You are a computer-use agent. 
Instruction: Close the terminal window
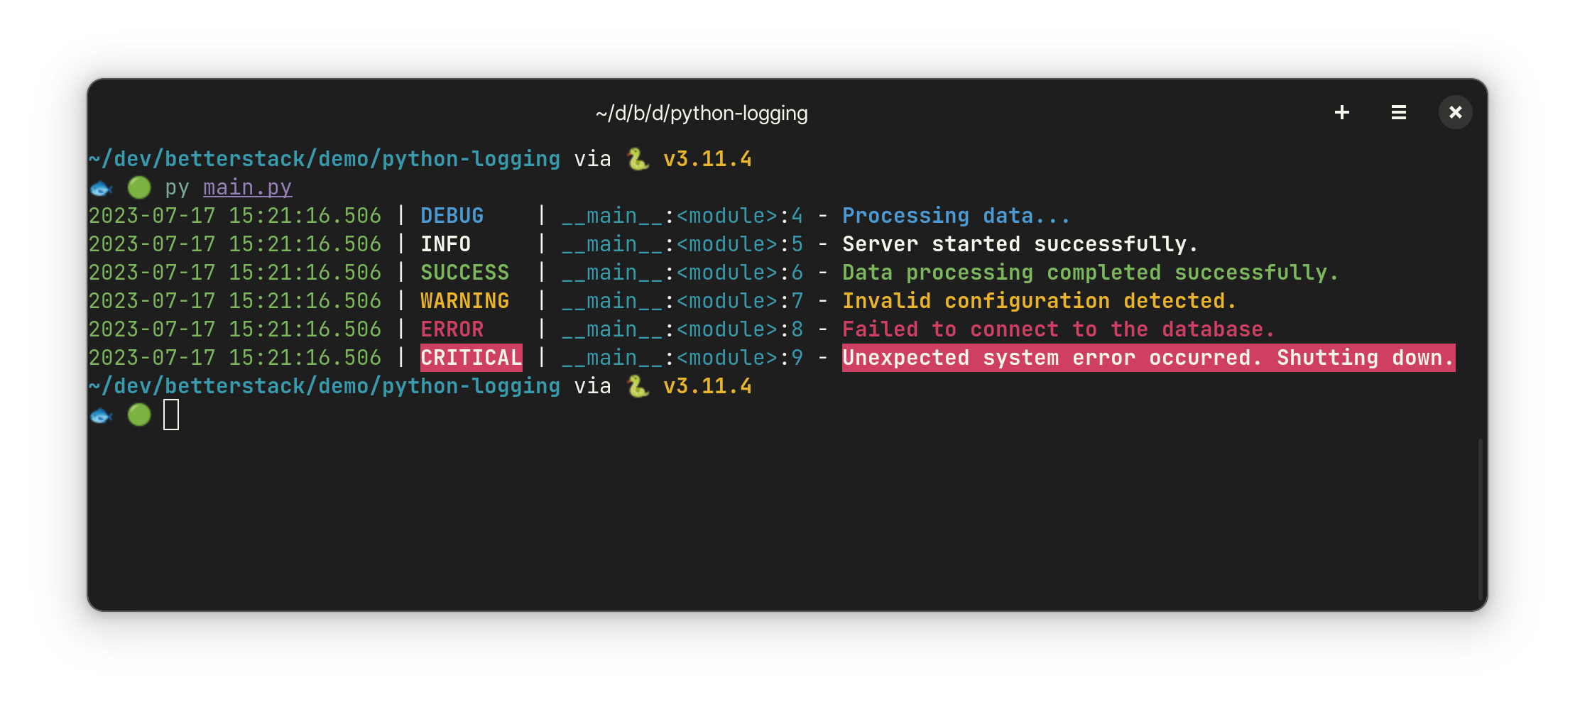click(1455, 112)
